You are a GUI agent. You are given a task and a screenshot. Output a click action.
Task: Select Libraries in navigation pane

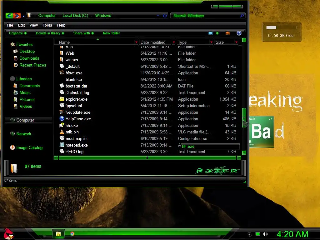click(x=24, y=79)
